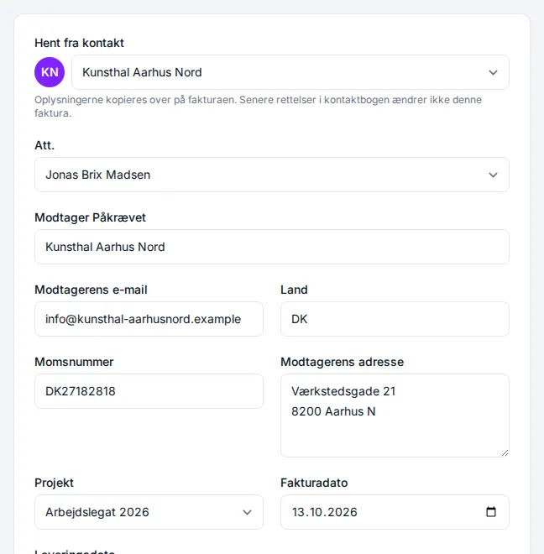Focus the Modtagerens e-mail field
Viewport: 544px width, 554px height.
(149, 319)
